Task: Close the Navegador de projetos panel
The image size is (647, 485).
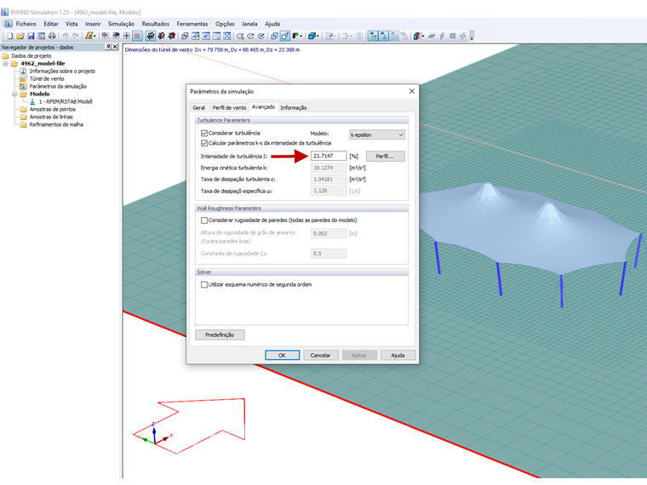Action: click(x=115, y=47)
